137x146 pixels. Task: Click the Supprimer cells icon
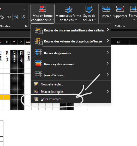120,9
